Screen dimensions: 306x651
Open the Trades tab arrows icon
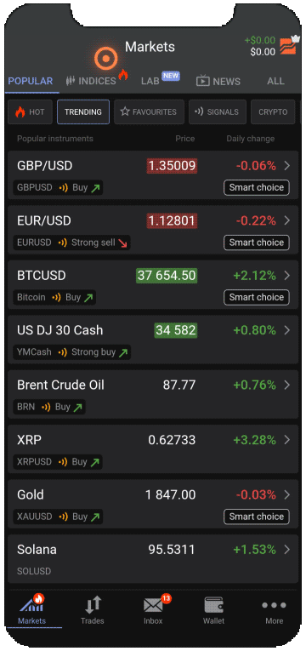click(x=93, y=605)
